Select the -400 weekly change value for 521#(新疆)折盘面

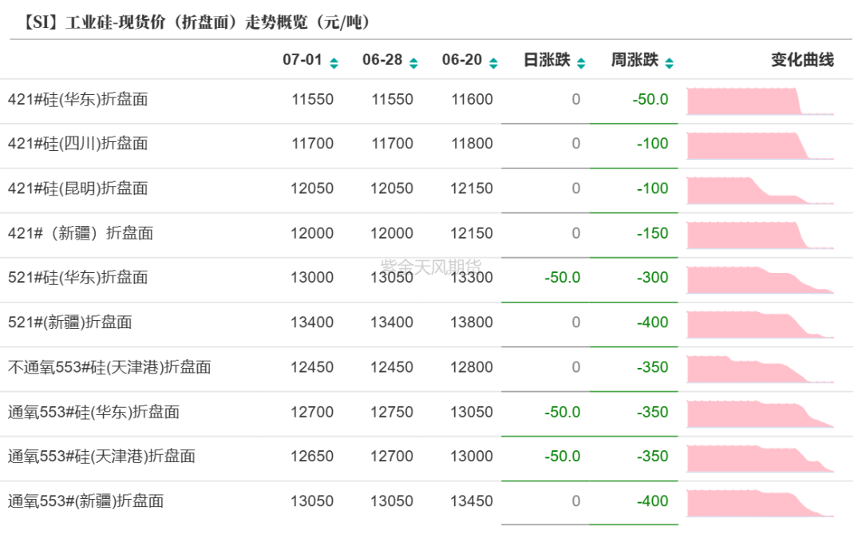(x=651, y=322)
